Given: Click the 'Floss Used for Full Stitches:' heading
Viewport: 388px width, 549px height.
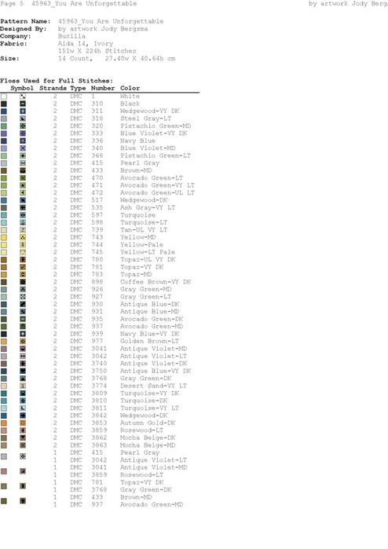Looking at the screenshot, I should [57, 81].
